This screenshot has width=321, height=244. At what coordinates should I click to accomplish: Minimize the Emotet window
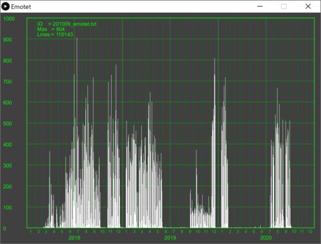tap(260, 6)
